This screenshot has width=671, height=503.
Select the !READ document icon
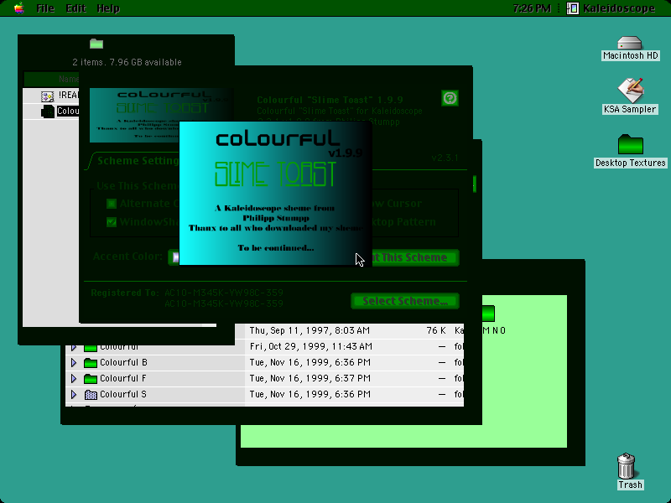pyautogui.click(x=47, y=96)
